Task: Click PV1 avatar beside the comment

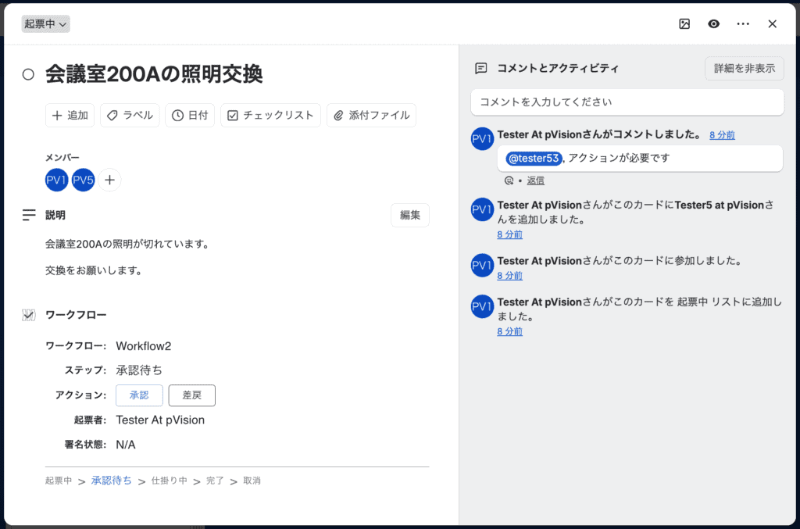Action: pyautogui.click(x=481, y=139)
